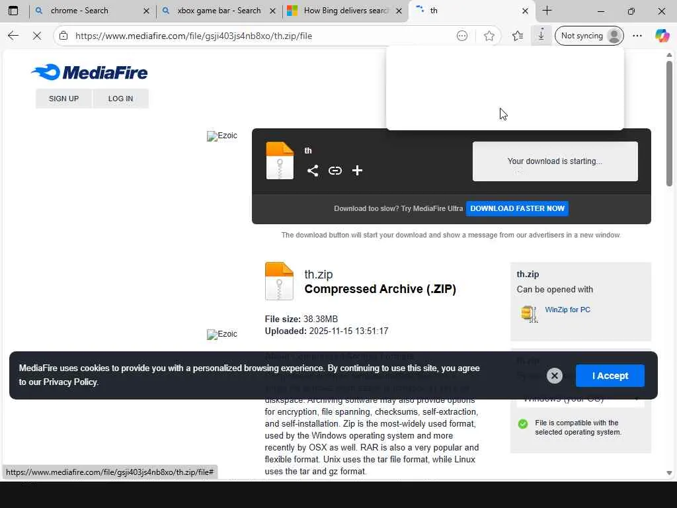Click 'Your download is starting...' box

pos(555,161)
